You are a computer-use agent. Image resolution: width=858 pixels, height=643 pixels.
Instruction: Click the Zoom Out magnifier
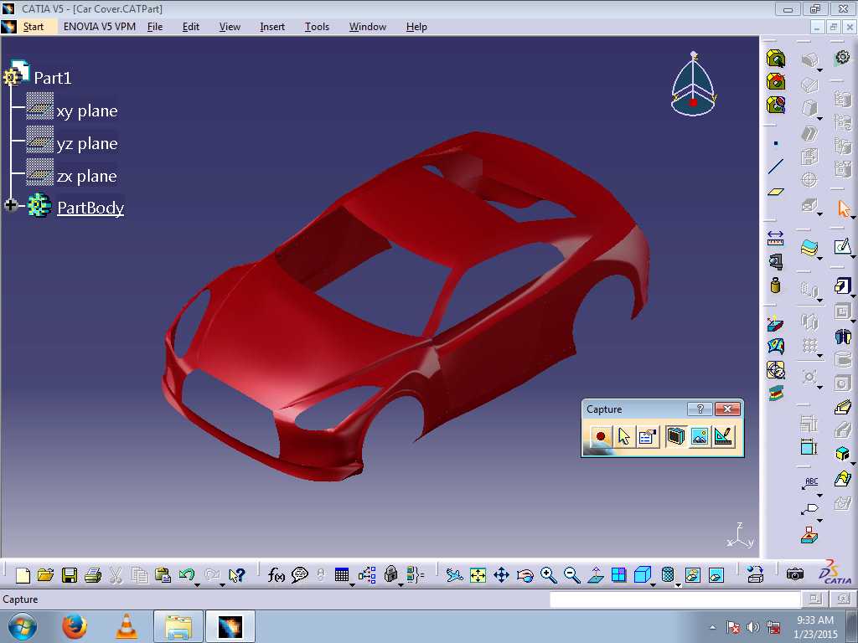click(x=571, y=575)
